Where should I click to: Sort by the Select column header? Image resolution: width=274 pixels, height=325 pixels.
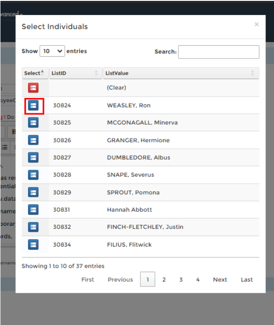point(34,73)
